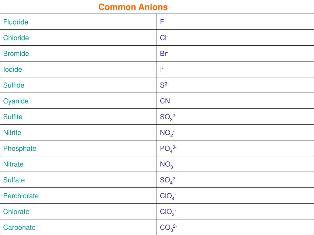The width and height of the screenshot is (314, 235).
Task: Click the Carbonate text
Action: pyautogui.click(x=19, y=227)
